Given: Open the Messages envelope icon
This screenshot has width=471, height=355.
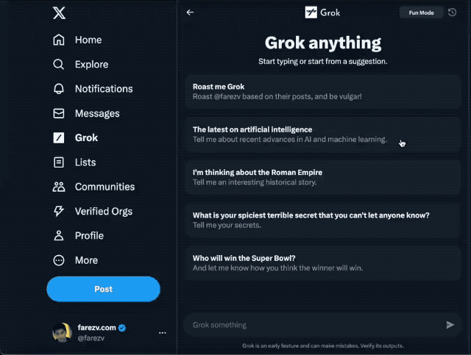Looking at the screenshot, I should coord(59,113).
